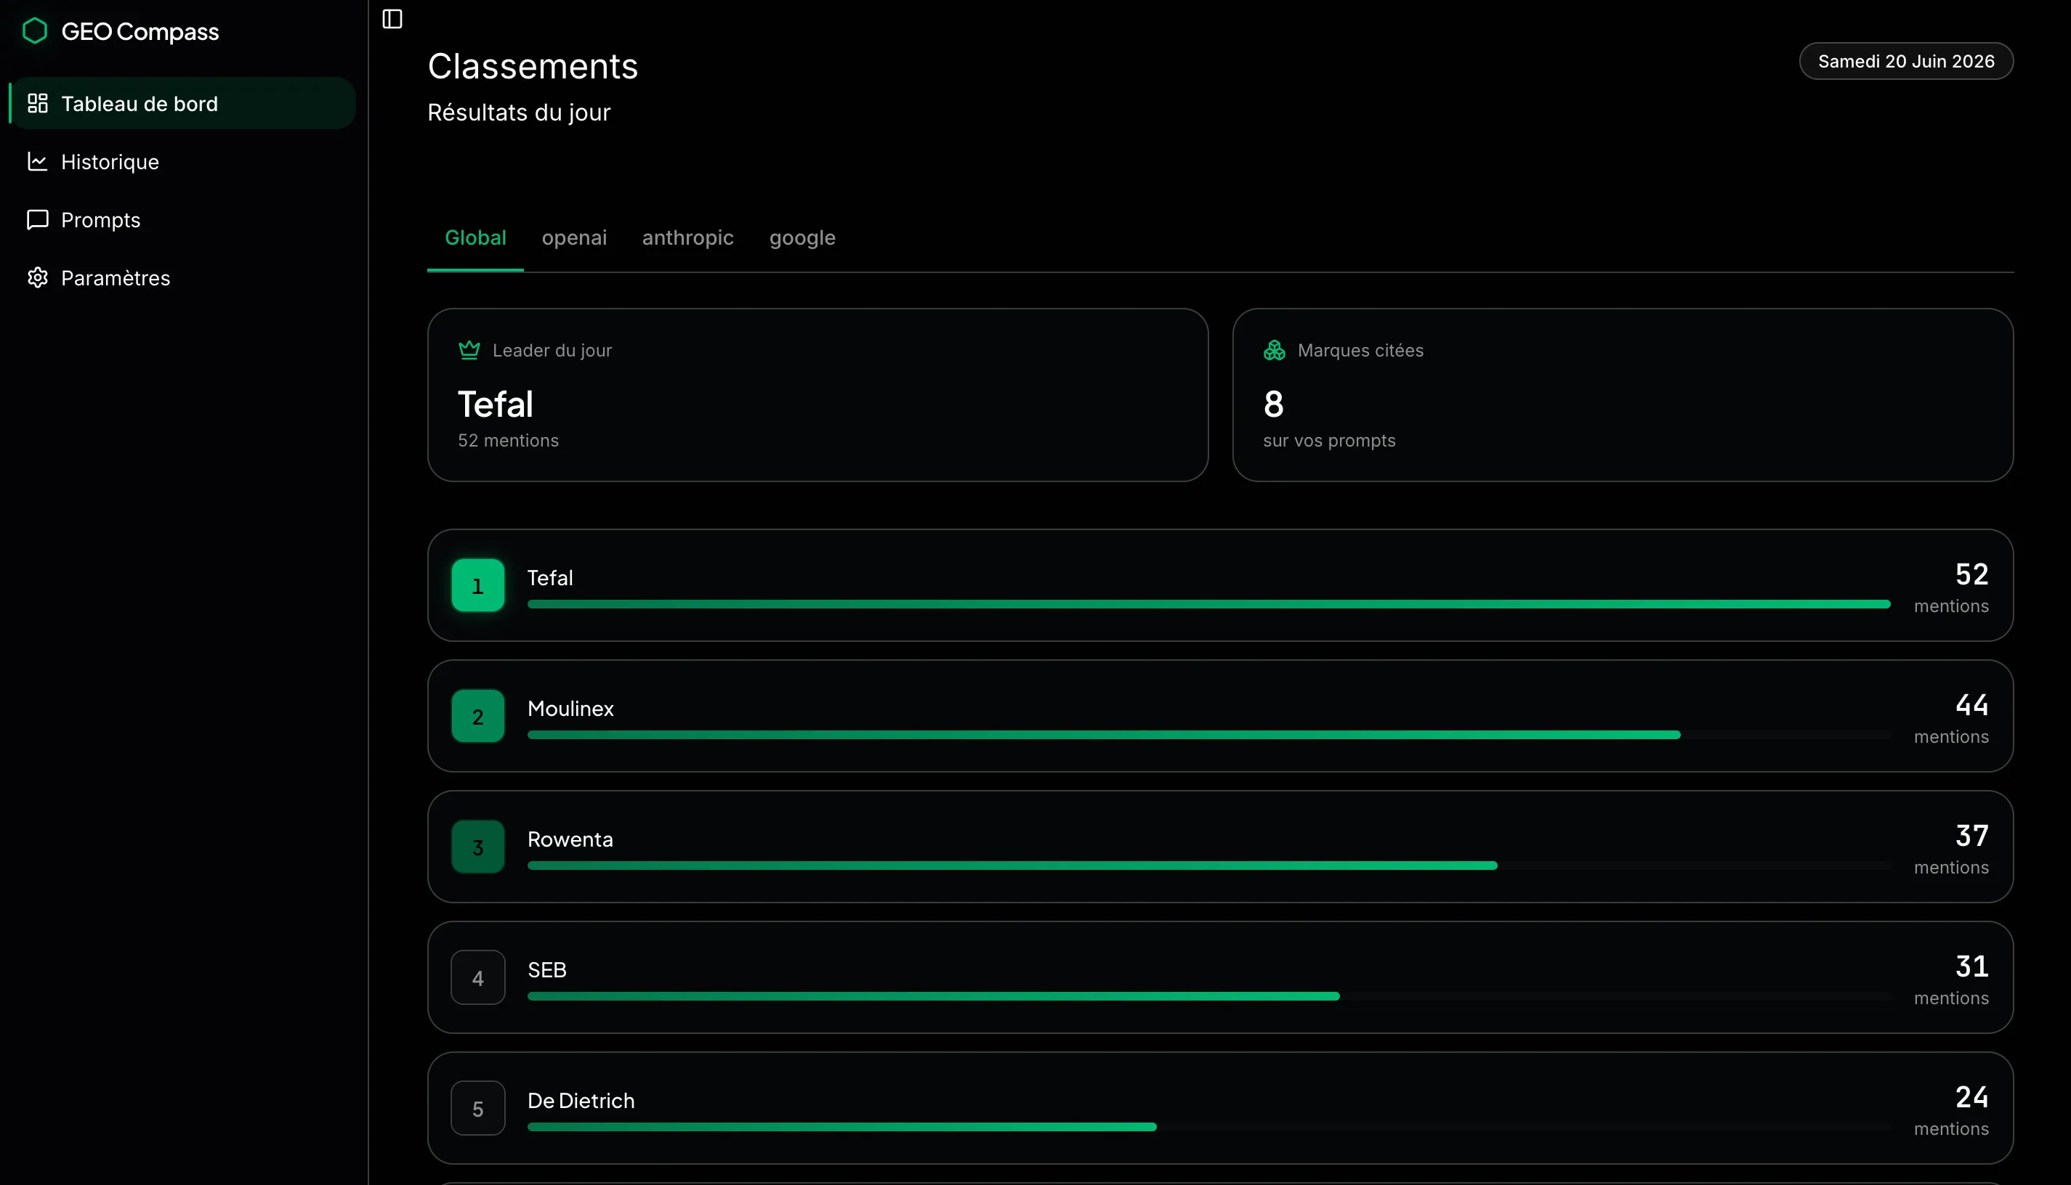Click '52 mentions' under the leader name

pyautogui.click(x=508, y=440)
